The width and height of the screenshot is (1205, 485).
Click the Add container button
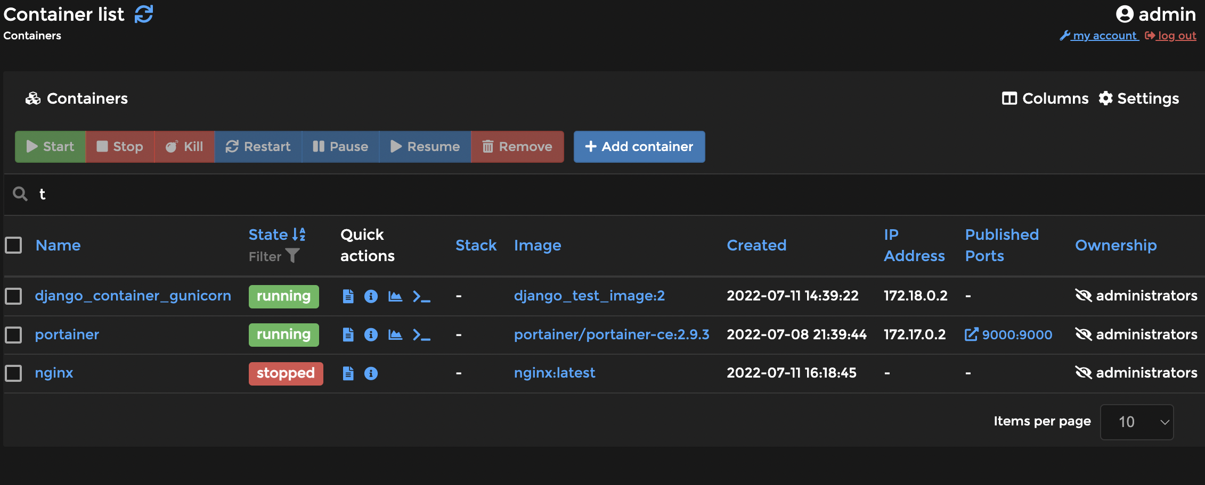(x=639, y=147)
